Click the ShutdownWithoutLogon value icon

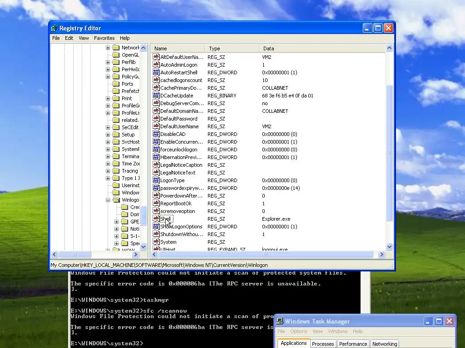pyautogui.click(x=156, y=234)
